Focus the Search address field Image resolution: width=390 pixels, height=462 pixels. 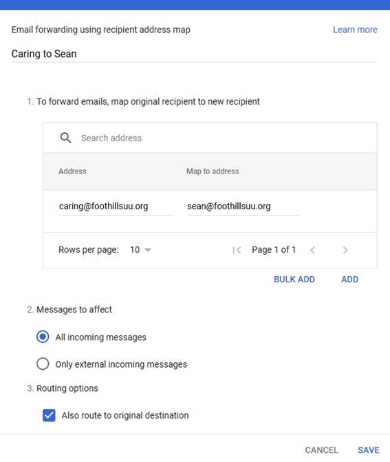click(x=210, y=138)
